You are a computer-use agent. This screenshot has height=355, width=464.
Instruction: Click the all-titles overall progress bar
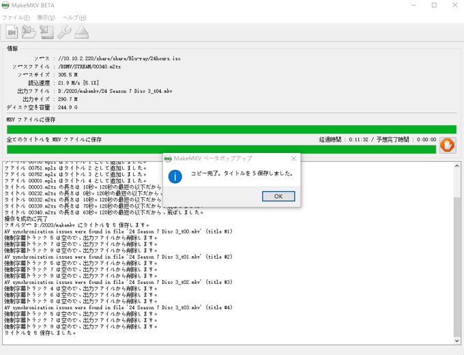tap(221, 150)
